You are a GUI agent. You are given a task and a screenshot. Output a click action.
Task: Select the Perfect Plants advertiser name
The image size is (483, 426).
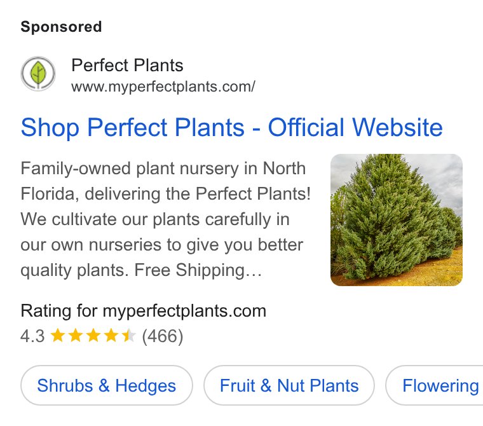[x=127, y=65]
